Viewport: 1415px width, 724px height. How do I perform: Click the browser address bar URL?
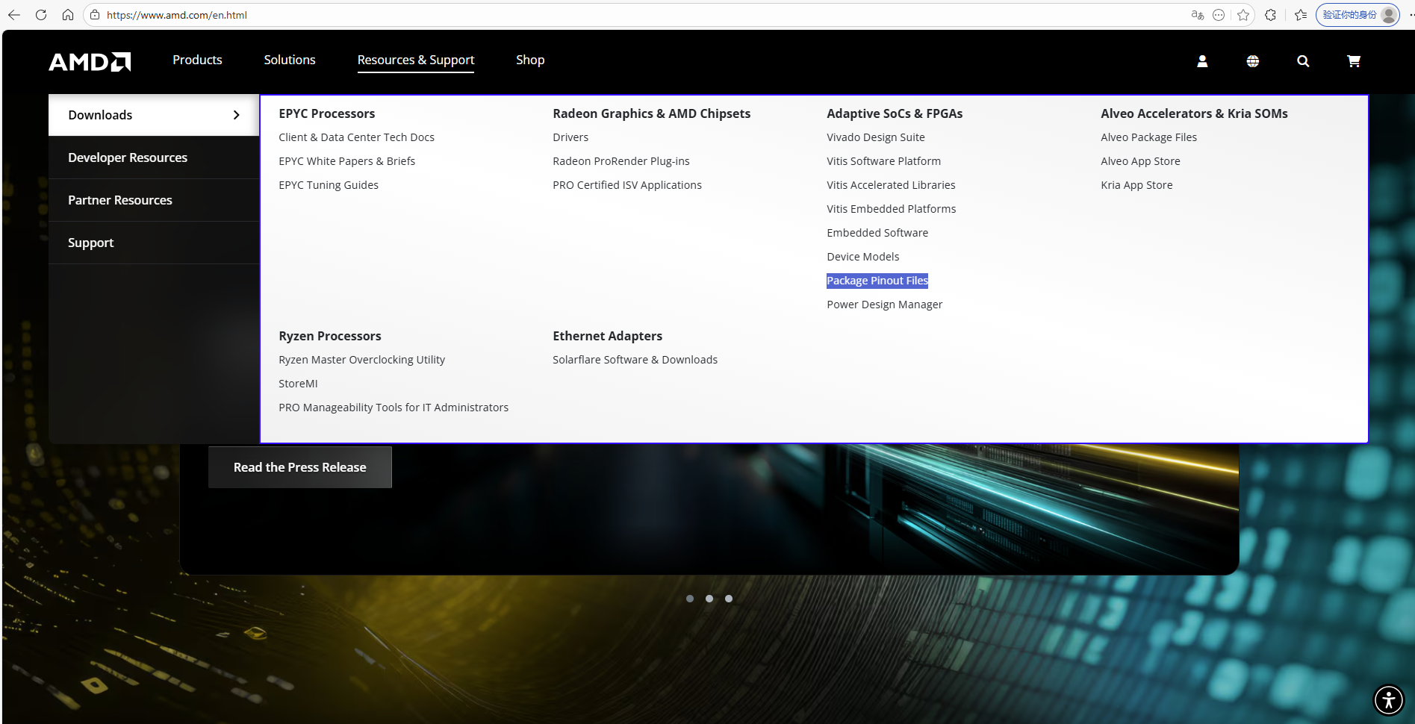(177, 15)
